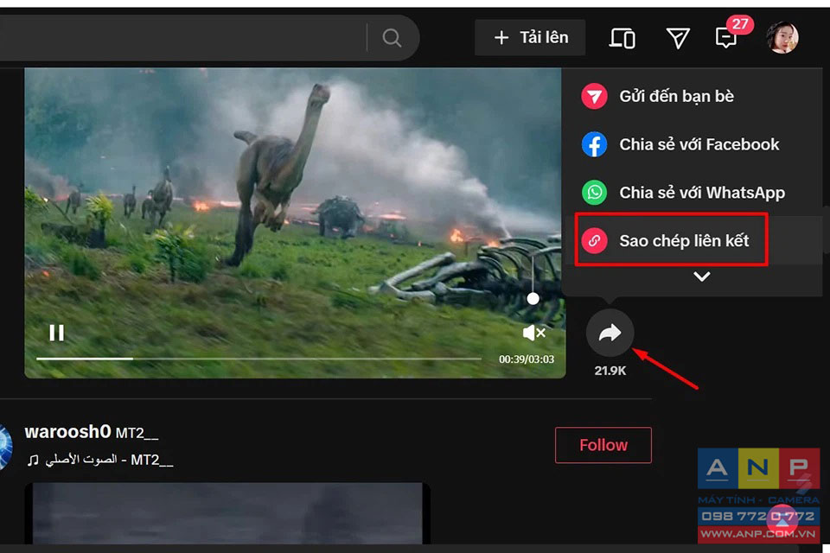Click the 21.9K share count
The height and width of the screenshot is (553, 830).
610,371
